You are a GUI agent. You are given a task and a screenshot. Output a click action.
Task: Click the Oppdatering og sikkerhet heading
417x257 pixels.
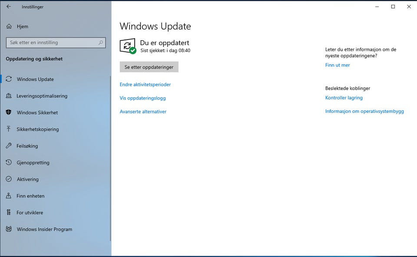point(34,59)
